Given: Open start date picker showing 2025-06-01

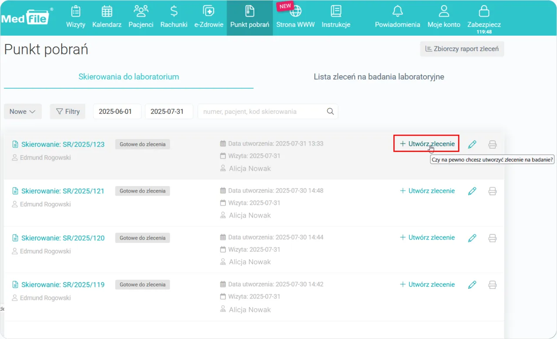Looking at the screenshot, I should pos(117,111).
